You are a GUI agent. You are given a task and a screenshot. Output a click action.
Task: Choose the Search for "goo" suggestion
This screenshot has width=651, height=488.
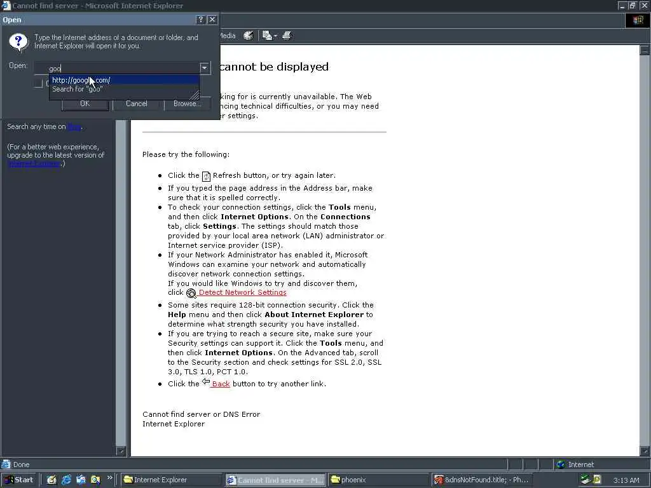click(x=124, y=89)
